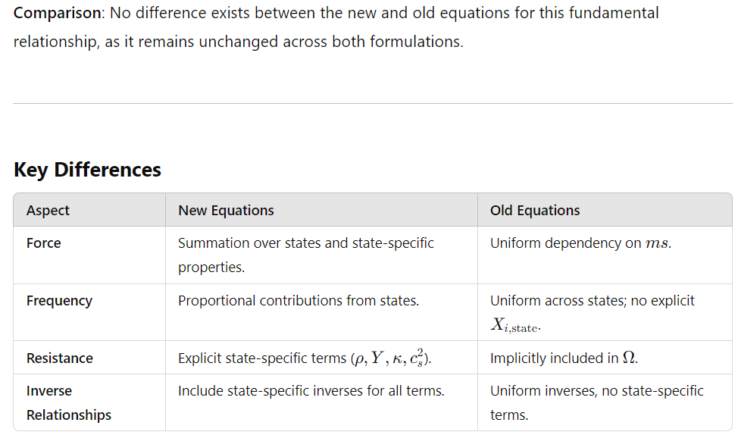The image size is (738, 435).
Task: Click the Frequency row label
Action: 59,301
